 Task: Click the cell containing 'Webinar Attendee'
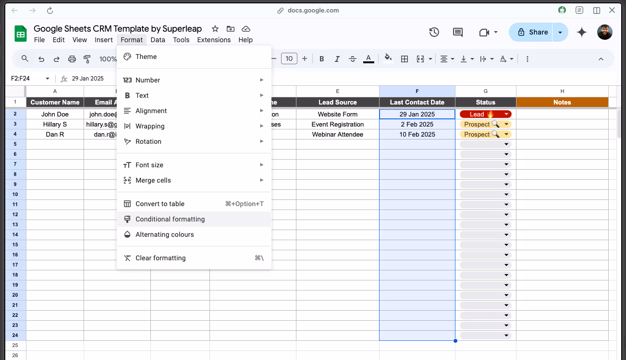tap(338, 134)
